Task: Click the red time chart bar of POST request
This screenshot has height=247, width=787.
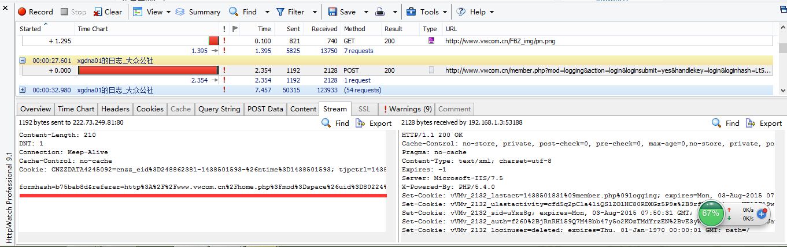Action: click(147, 70)
